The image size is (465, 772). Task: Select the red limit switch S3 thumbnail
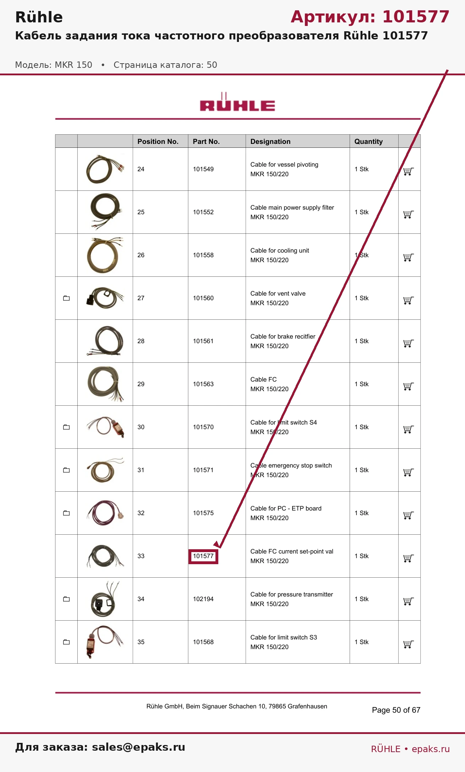click(105, 642)
